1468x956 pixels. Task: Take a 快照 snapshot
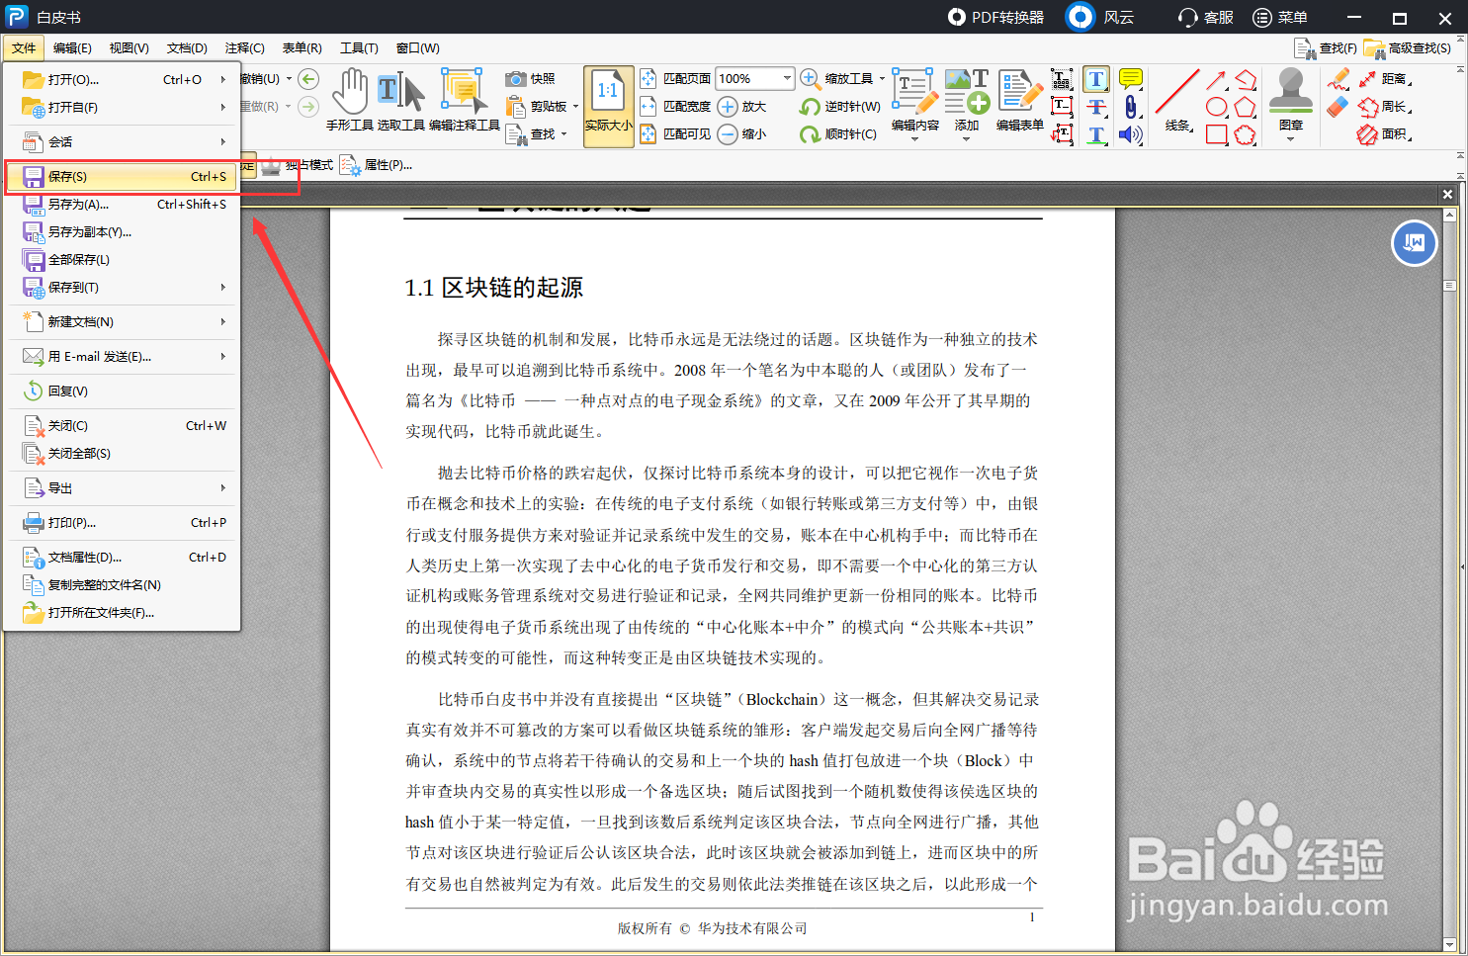pyautogui.click(x=531, y=79)
